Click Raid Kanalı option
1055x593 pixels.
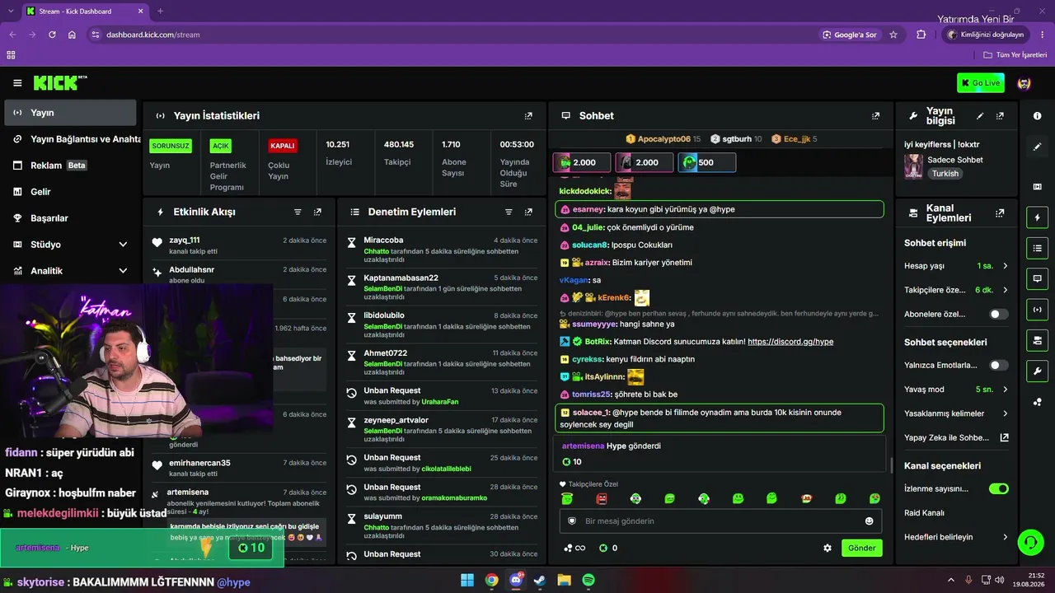(924, 513)
